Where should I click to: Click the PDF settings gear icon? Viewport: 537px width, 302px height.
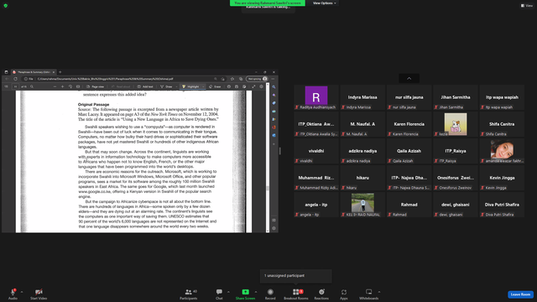(261, 86)
